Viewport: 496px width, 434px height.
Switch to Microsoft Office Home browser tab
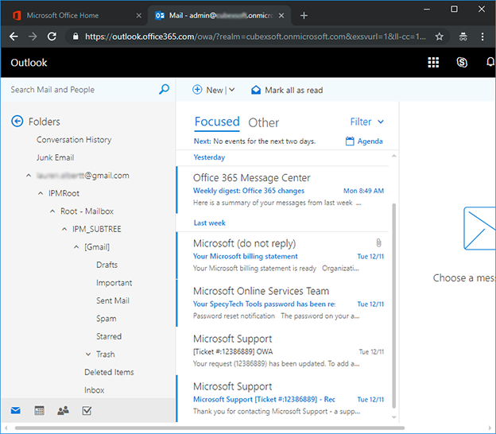point(62,16)
